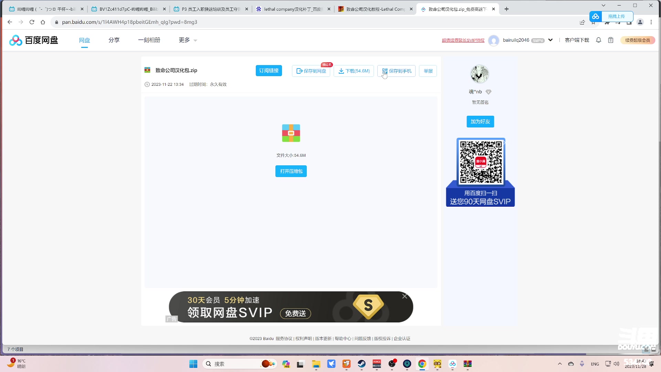The width and height of the screenshot is (661, 372).
Task: Click the 订阅链接 button
Action: pyautogui.click(x=269, y=71)
